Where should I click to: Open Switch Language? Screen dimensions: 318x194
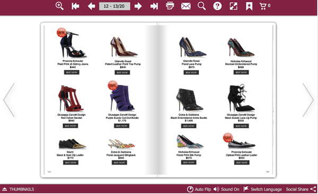[262, 189]
